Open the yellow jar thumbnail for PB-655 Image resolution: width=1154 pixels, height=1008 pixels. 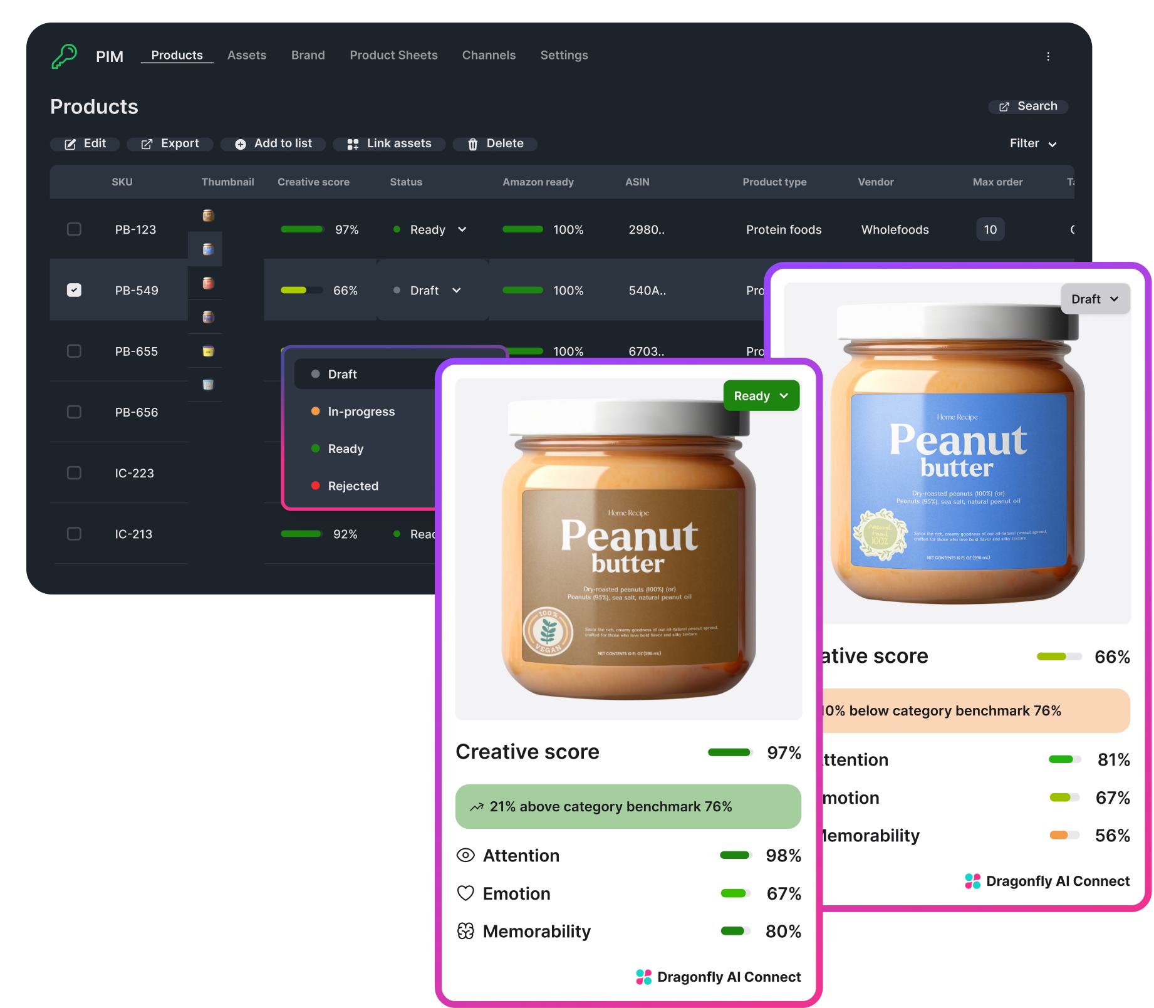208,351
